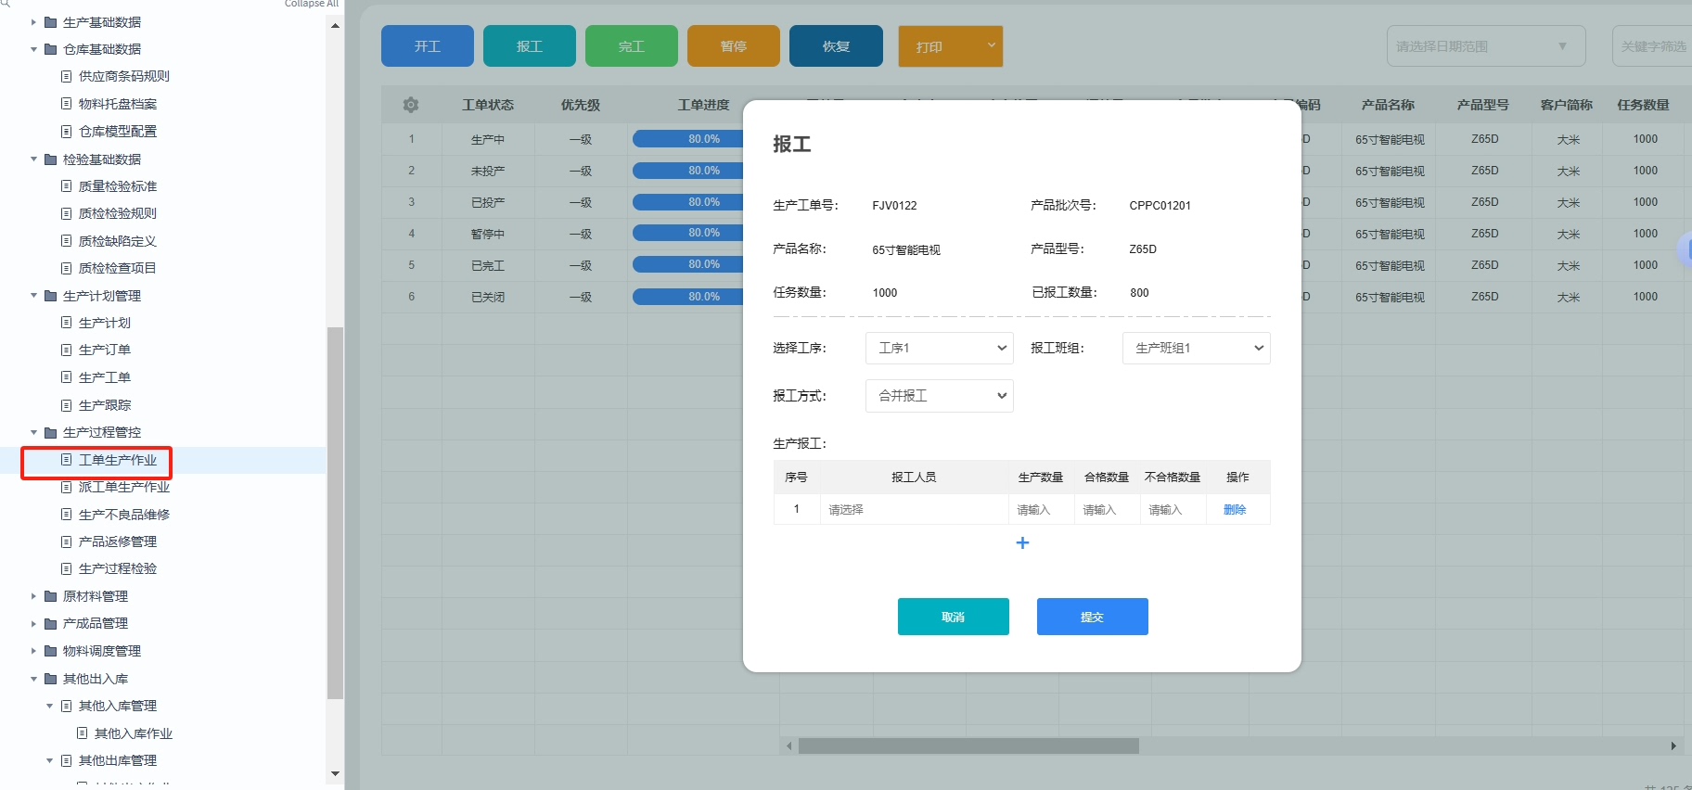Click the document icon beside 供应商条码规则
Image resolution: width=1692 pixels, height=790 pixels.
66,76
